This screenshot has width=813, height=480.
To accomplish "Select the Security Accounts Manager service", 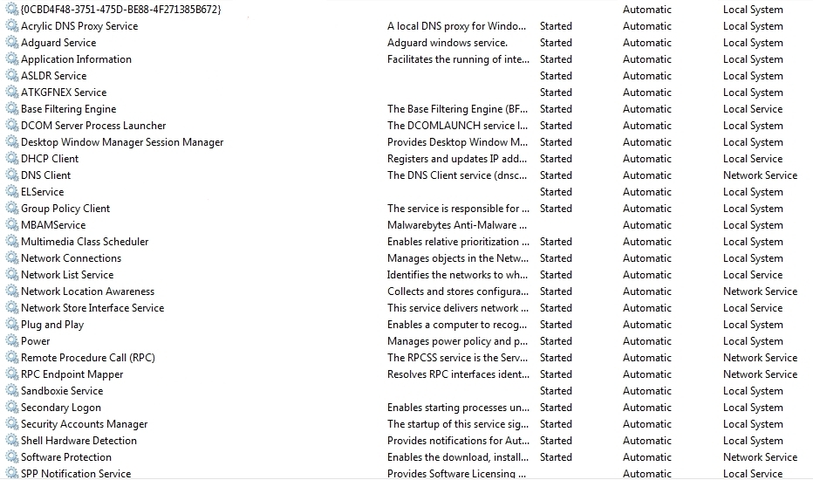I will point(84,424).
